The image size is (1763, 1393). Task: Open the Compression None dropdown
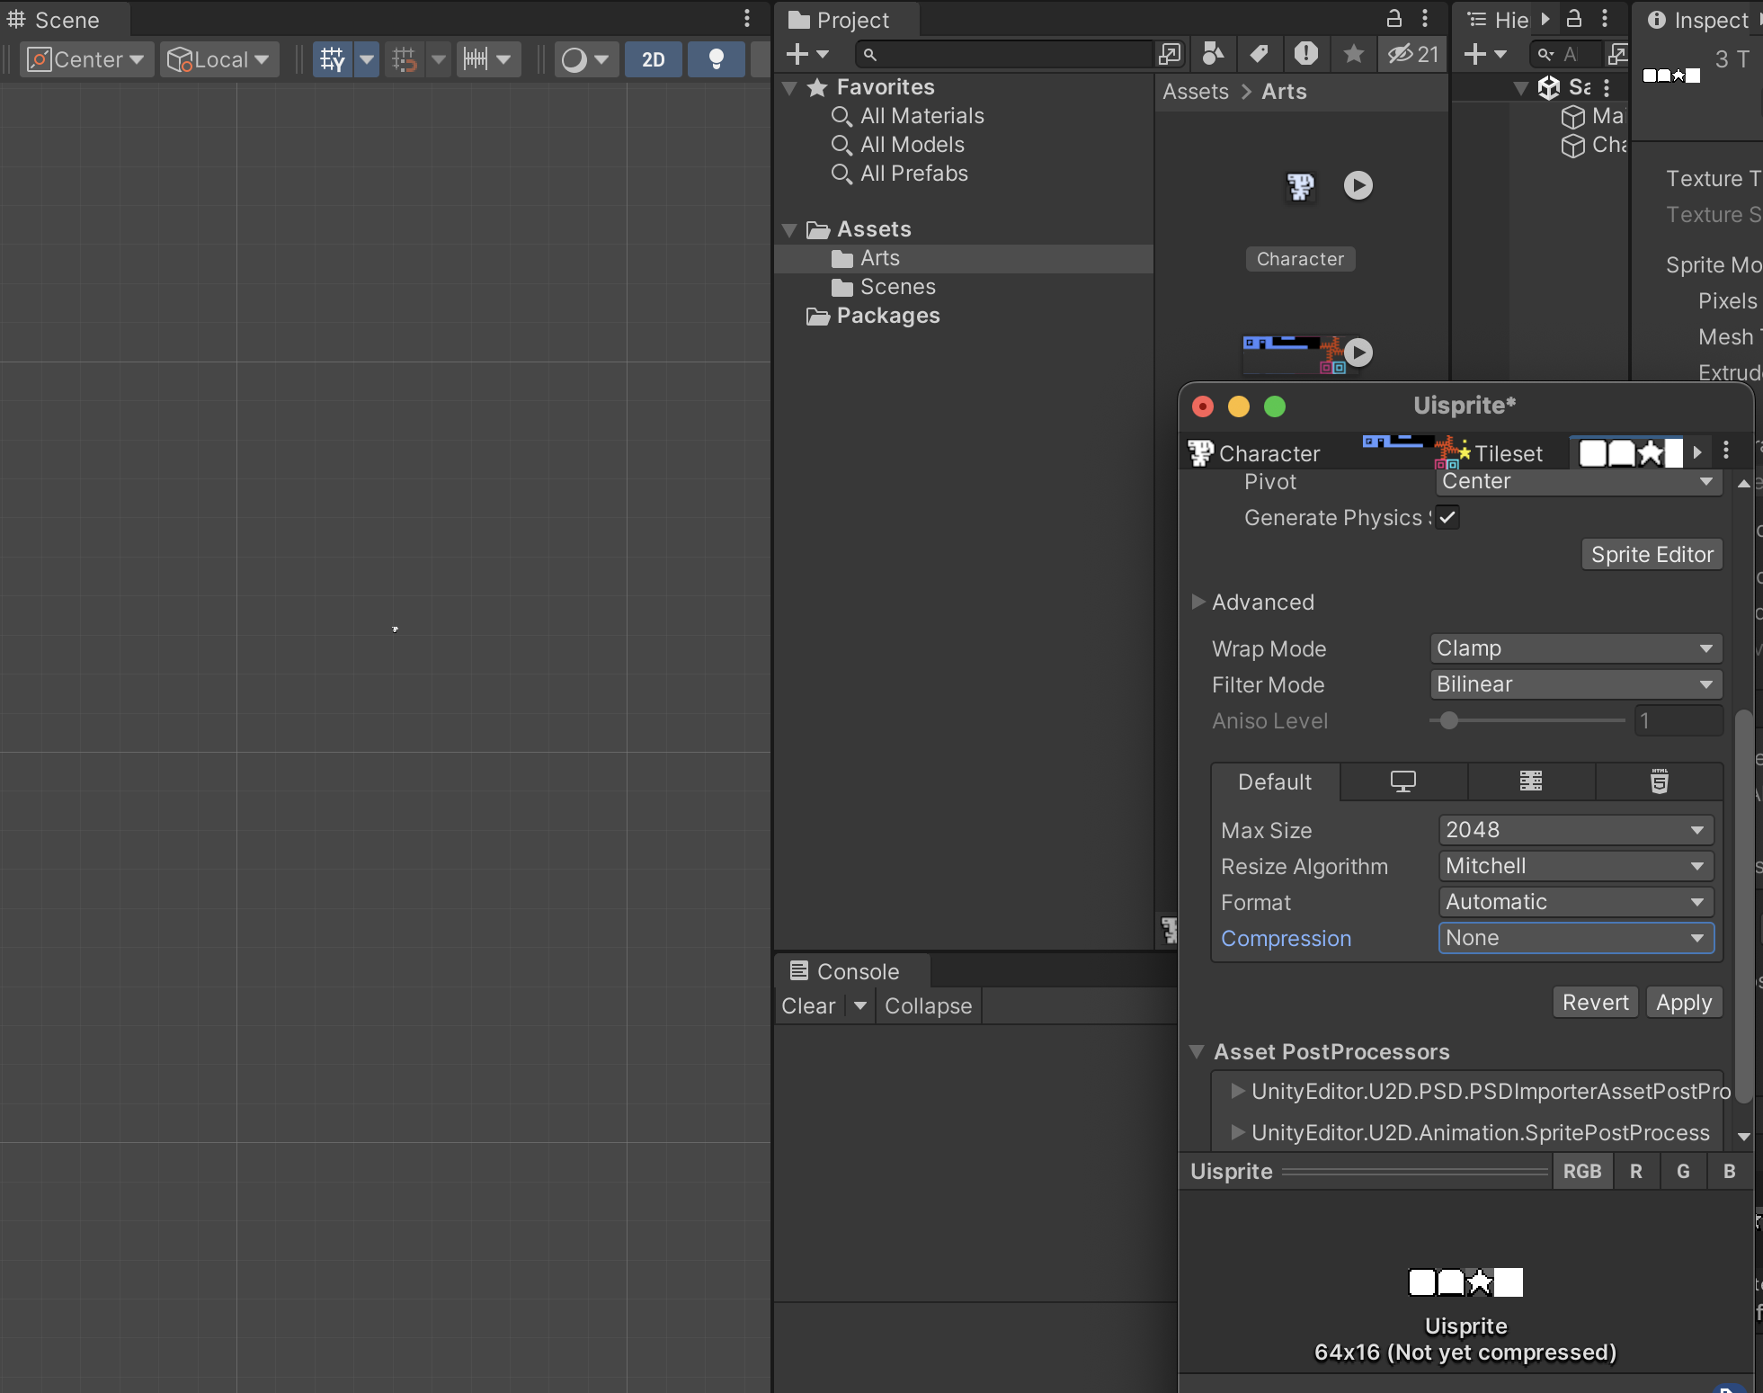(x=1575, y=938)
